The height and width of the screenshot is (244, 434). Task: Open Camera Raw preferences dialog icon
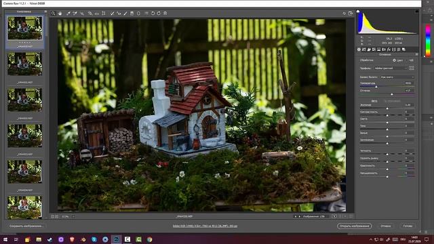[x=146, y=14]
